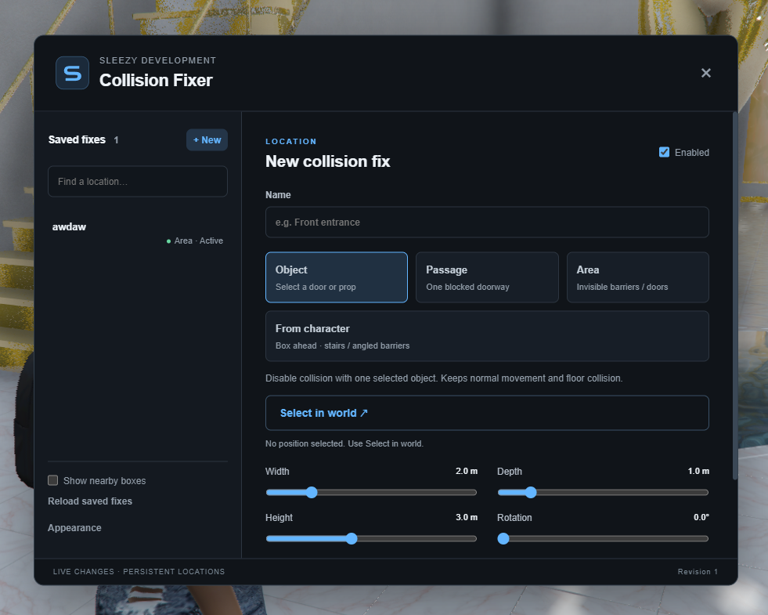Click the Width value 2.0 m
This screenshot has height=615, width=768.
click(x=467, y=471)
